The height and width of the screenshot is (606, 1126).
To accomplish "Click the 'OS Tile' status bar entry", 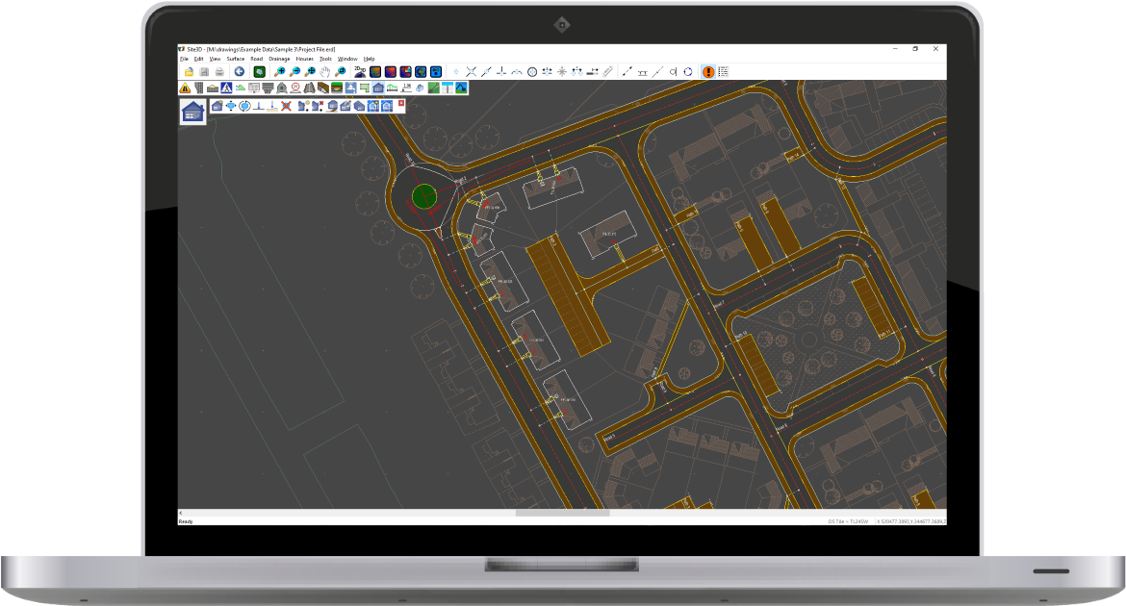I will (848, 521).
